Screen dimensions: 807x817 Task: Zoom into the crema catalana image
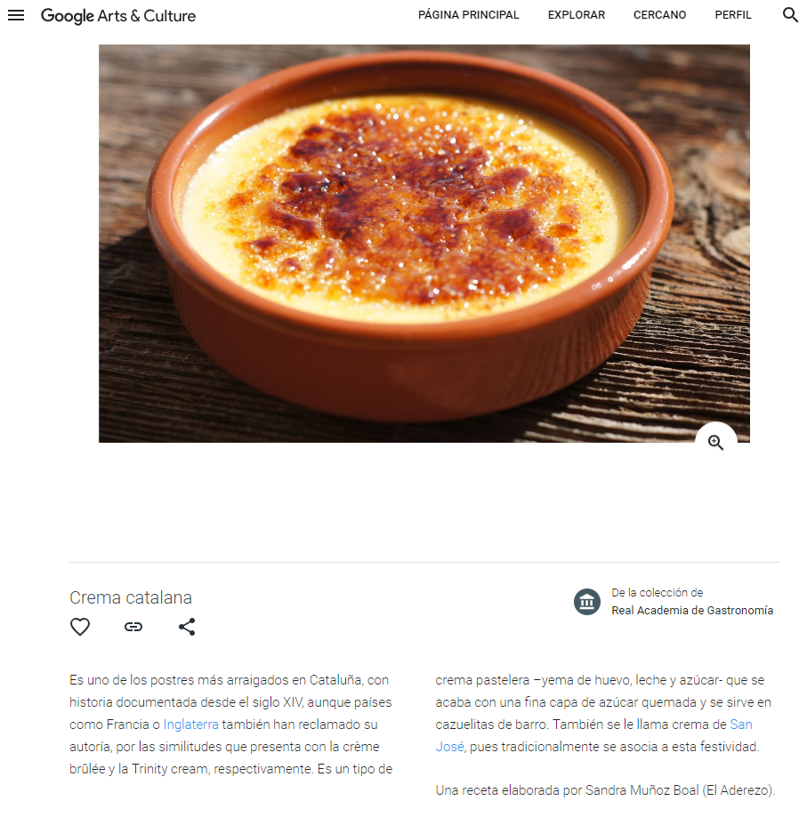[x=715, y=443]
